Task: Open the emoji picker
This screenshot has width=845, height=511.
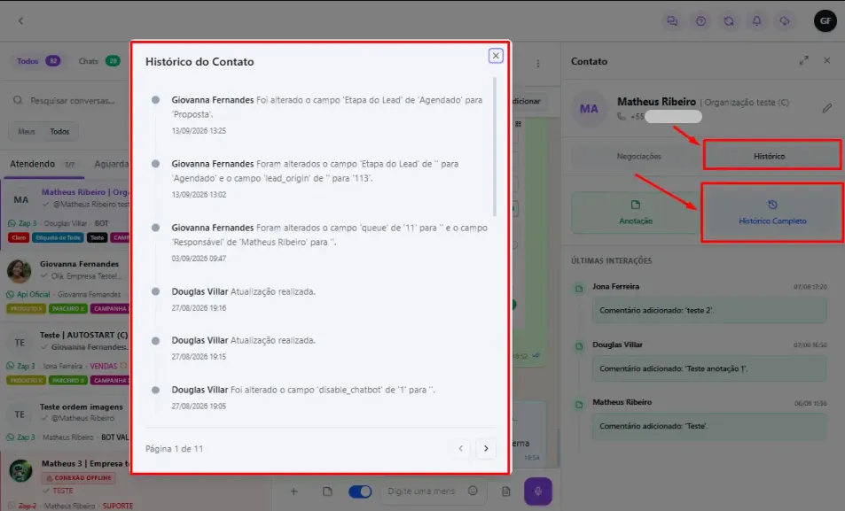Action: [x=473, y=491]
